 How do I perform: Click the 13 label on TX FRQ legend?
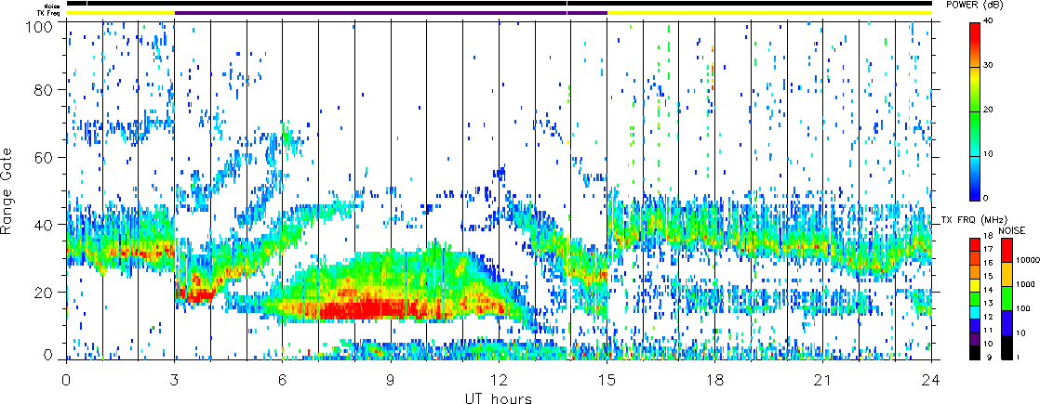pos(988,304)
